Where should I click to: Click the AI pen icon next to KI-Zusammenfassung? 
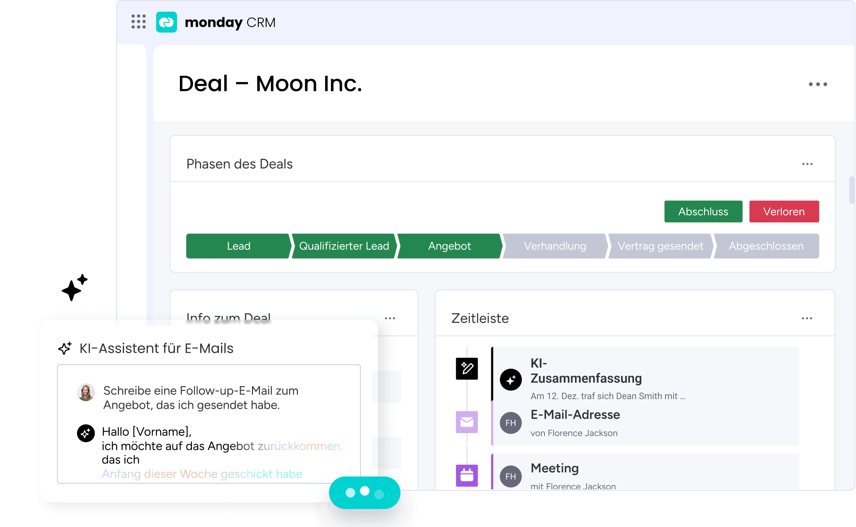coord(466,369)
